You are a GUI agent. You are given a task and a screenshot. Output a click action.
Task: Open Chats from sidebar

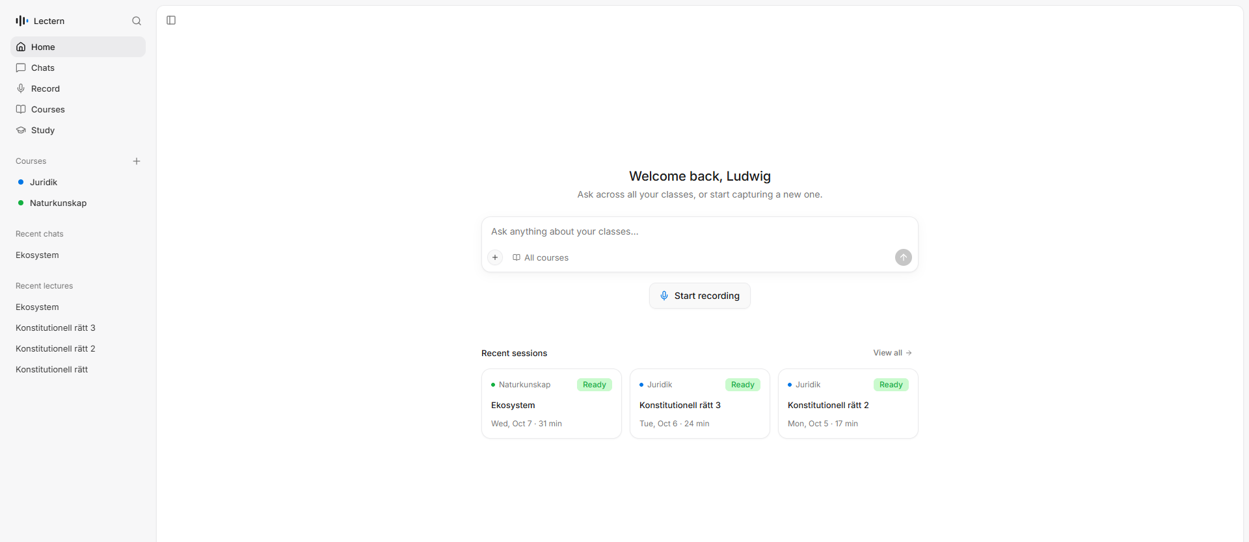(78, 68)
